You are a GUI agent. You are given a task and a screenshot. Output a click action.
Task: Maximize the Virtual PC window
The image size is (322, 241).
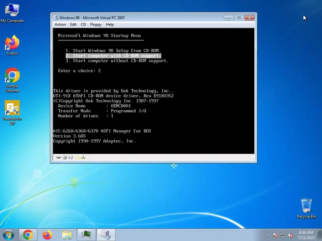239,18
